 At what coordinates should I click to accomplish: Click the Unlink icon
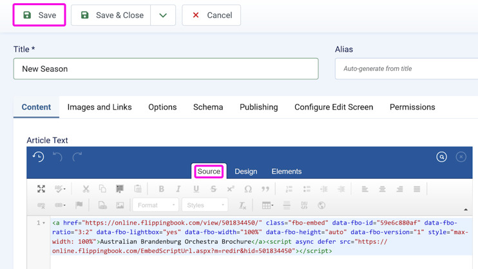41,205
